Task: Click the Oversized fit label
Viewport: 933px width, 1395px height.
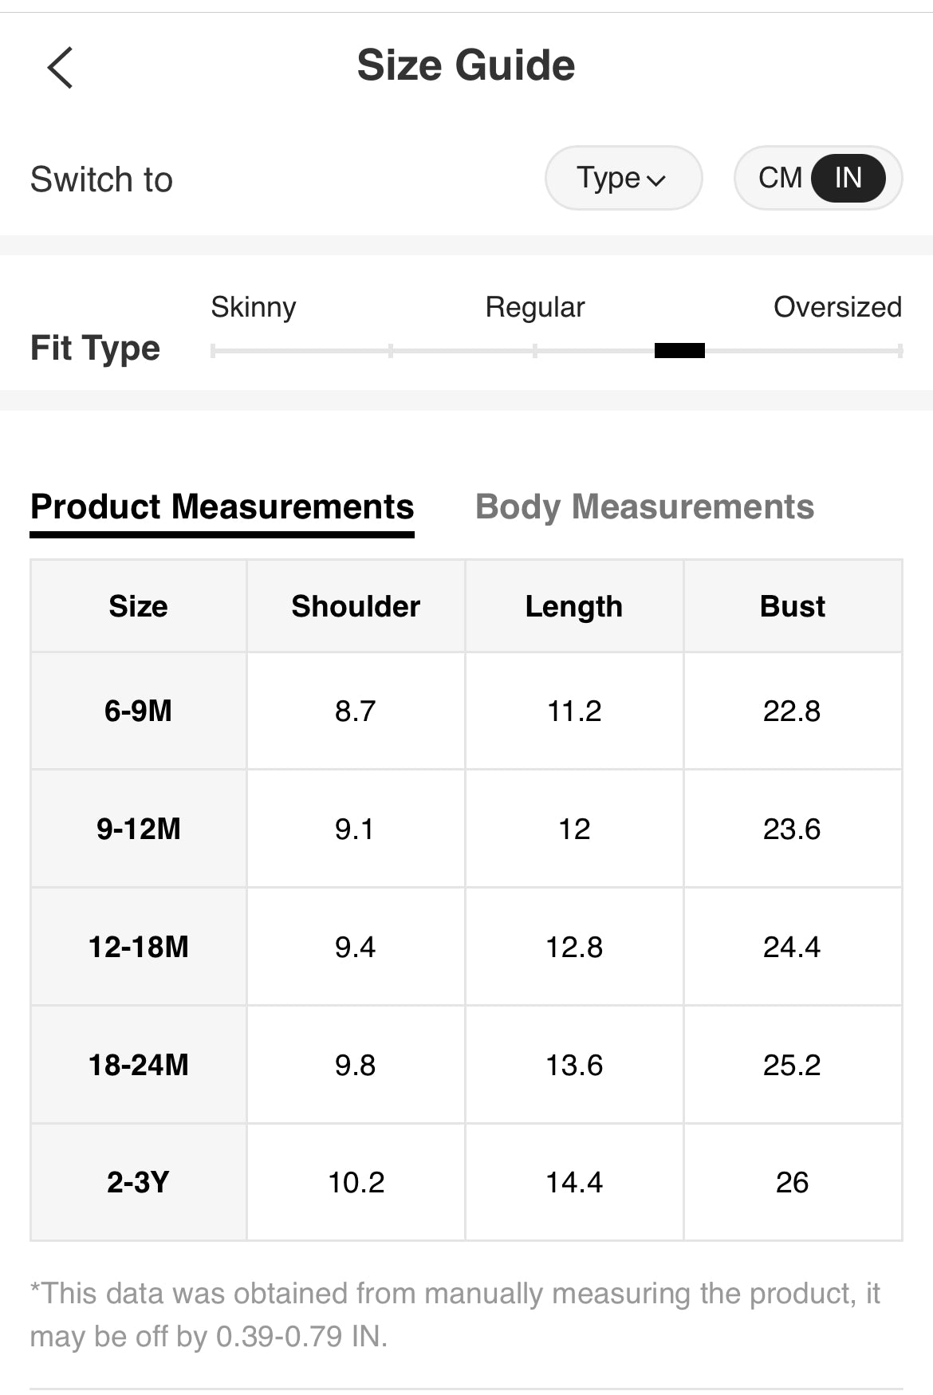Action: (x=837, y=307)
